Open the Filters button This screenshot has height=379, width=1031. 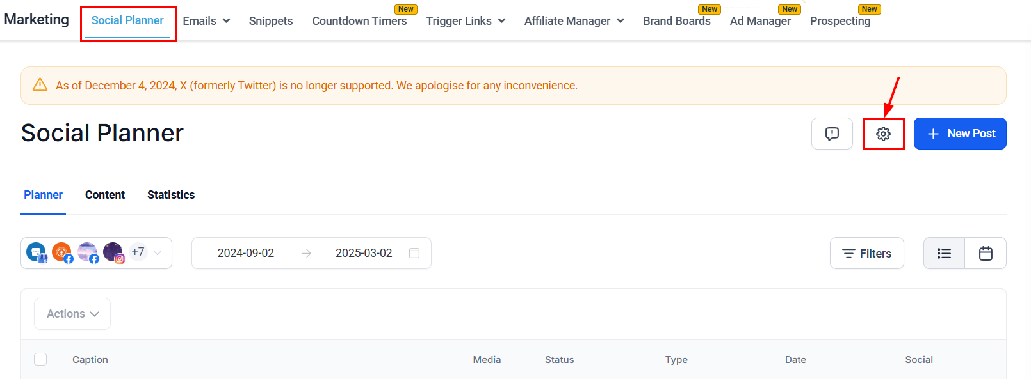pyautogui.click(x=866, y=254)
